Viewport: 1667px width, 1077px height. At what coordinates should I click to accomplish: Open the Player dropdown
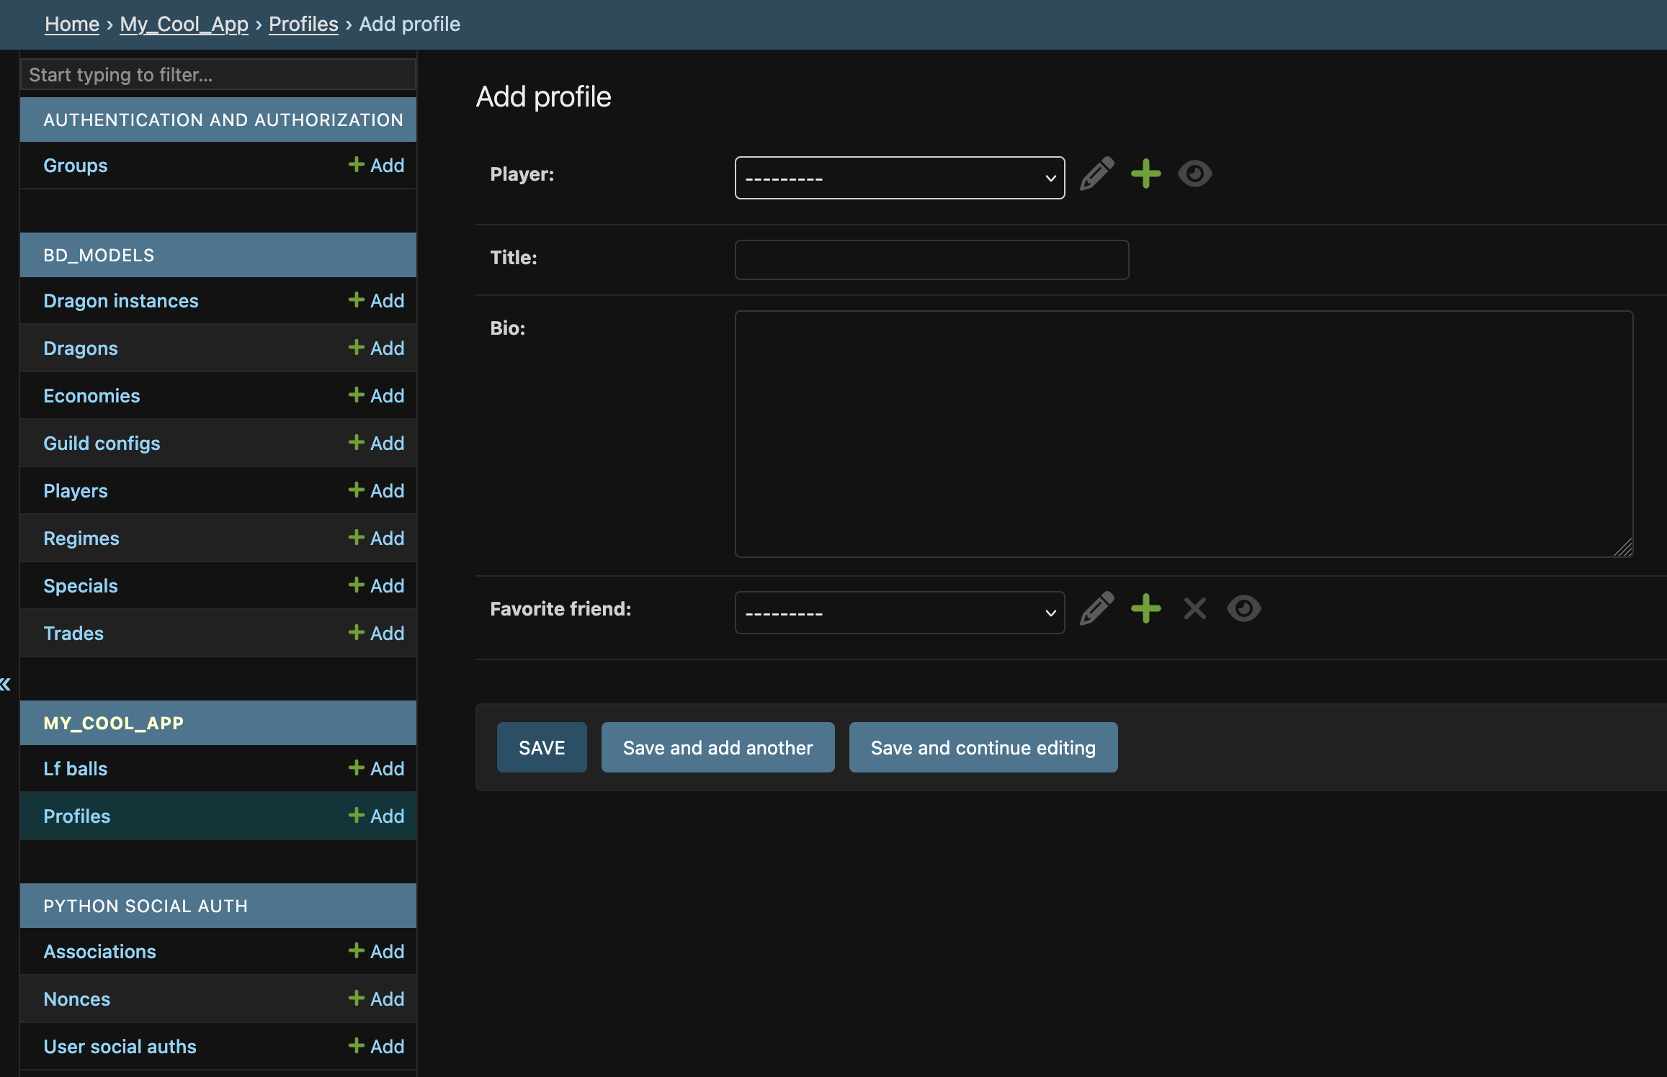[899, 178]
